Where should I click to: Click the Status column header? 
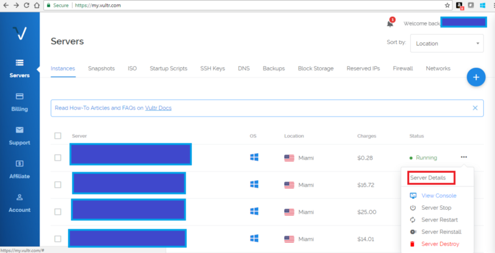(x=416, y=136)
